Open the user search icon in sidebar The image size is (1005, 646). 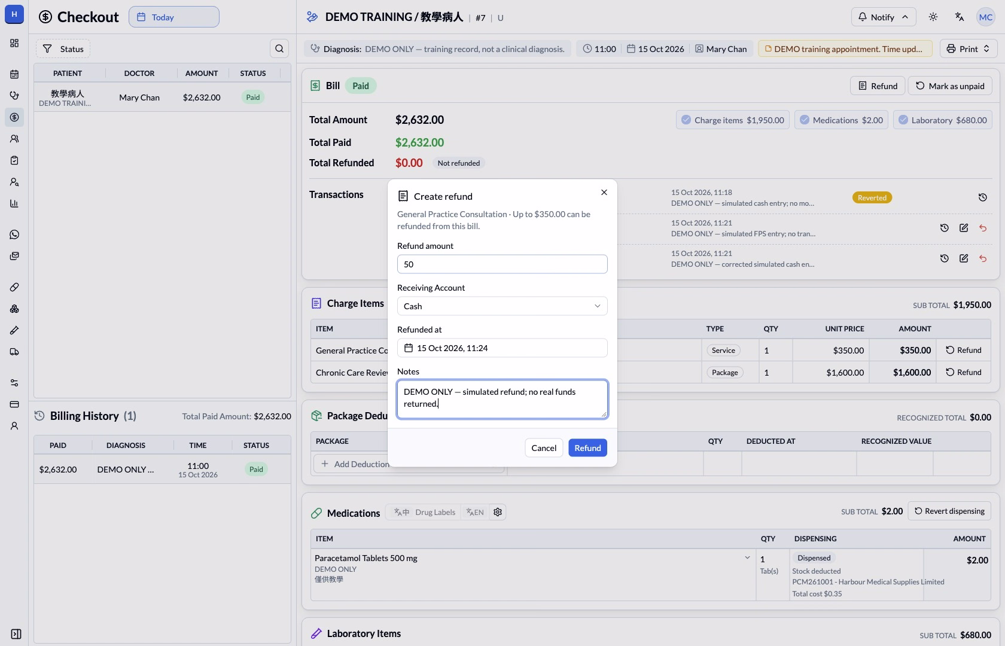(14, 182)
